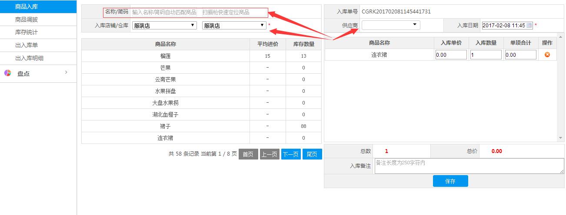Click the 上一页 pagination button
The height and width of the screenshot is (215, 566).
tap(270, 154)
